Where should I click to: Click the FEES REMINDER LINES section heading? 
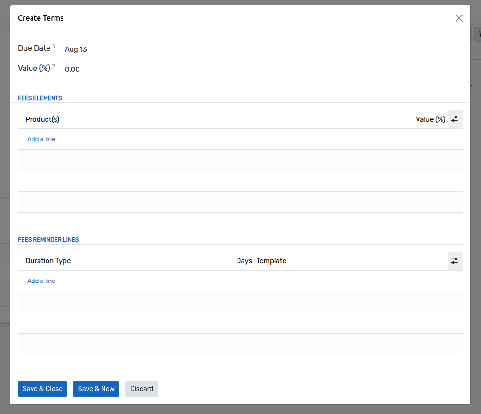point(48,240)
